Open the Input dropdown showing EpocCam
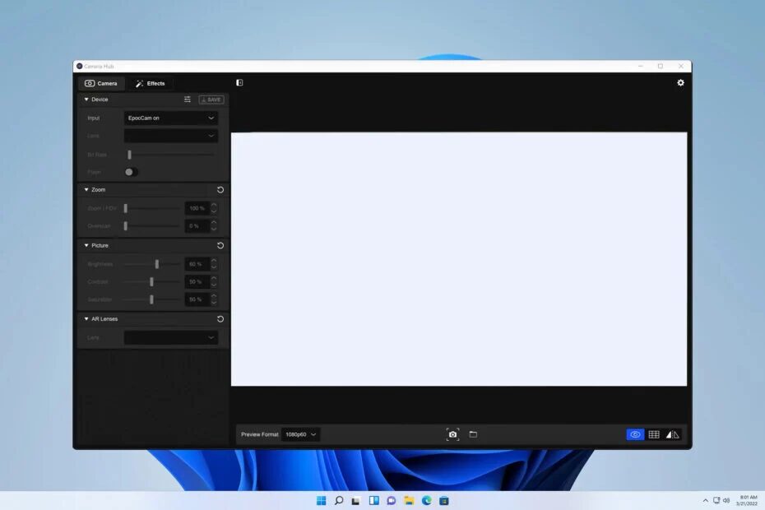This screenshot has height=510, width=765. [x=171, y=118]
